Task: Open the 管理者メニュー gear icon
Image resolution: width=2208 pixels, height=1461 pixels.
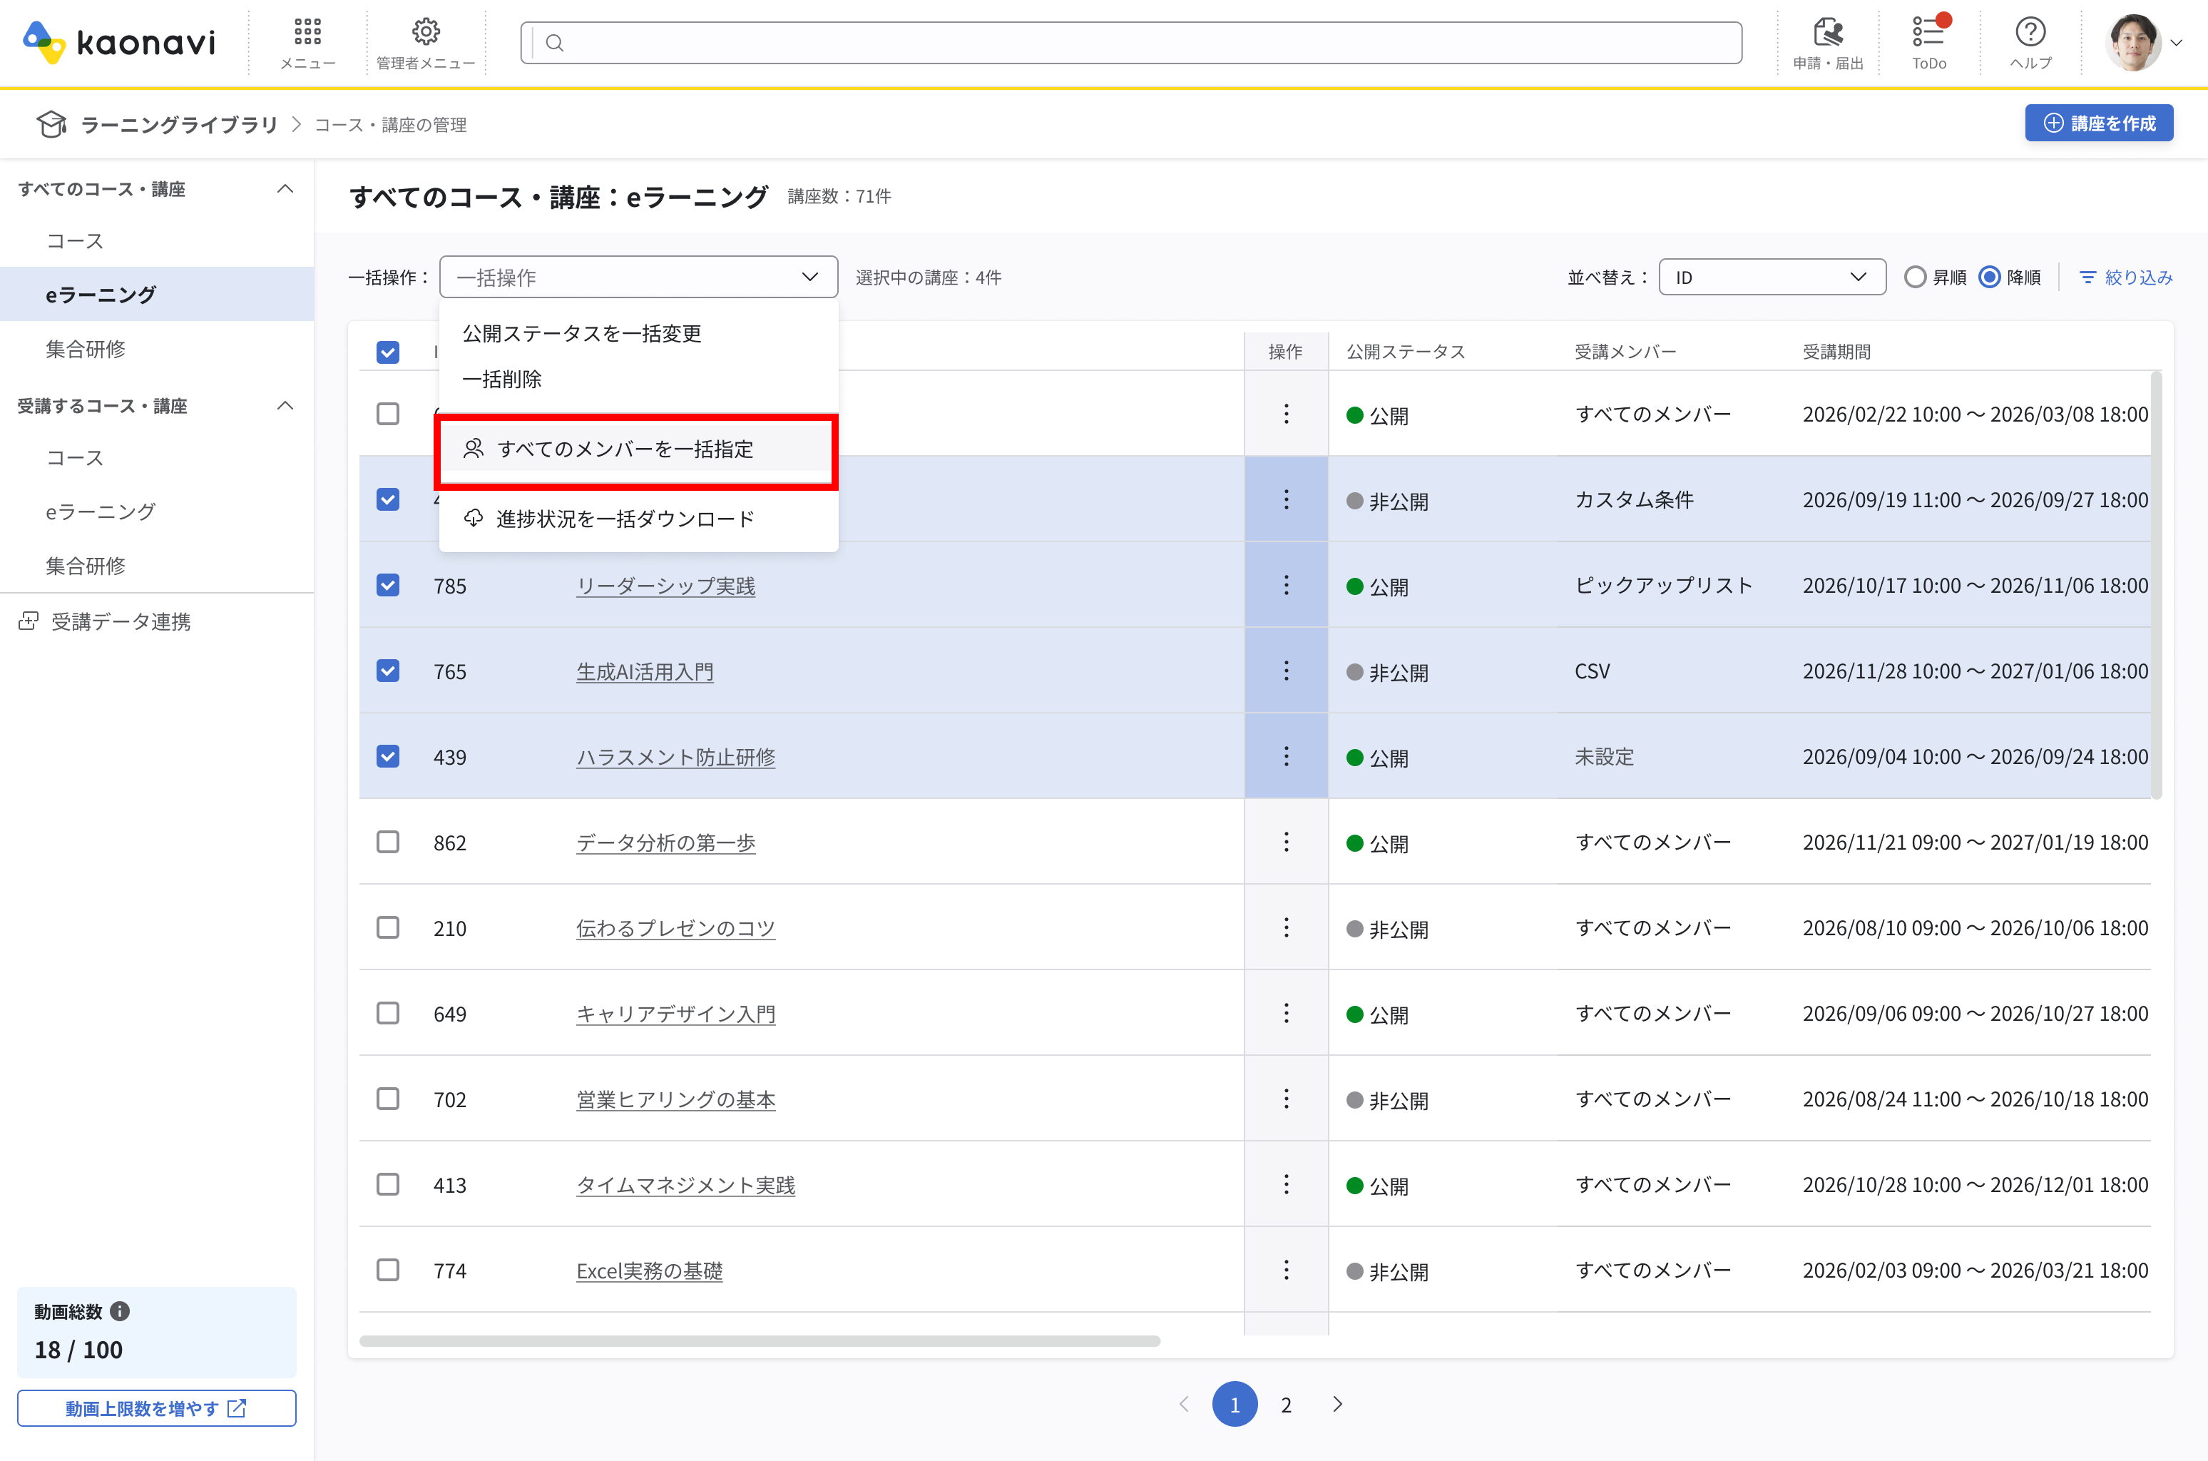Action: [x=426, y=31]
